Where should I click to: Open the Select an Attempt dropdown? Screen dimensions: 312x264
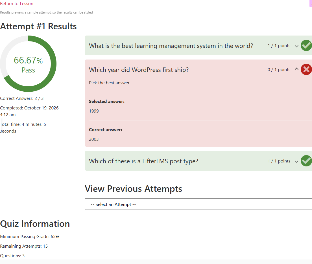(x=198, y=204)
